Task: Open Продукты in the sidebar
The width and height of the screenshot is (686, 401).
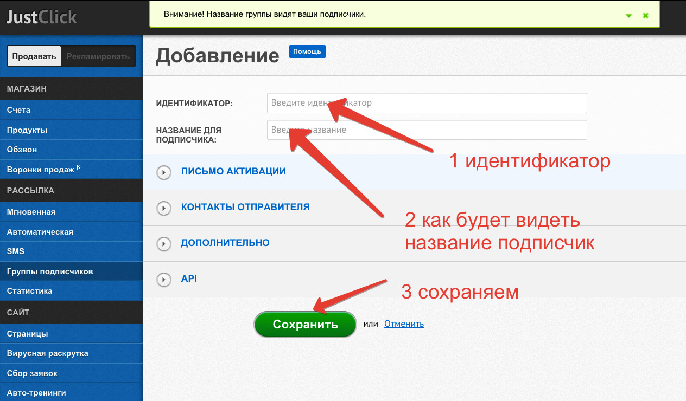Action: [x=71, y=130]
